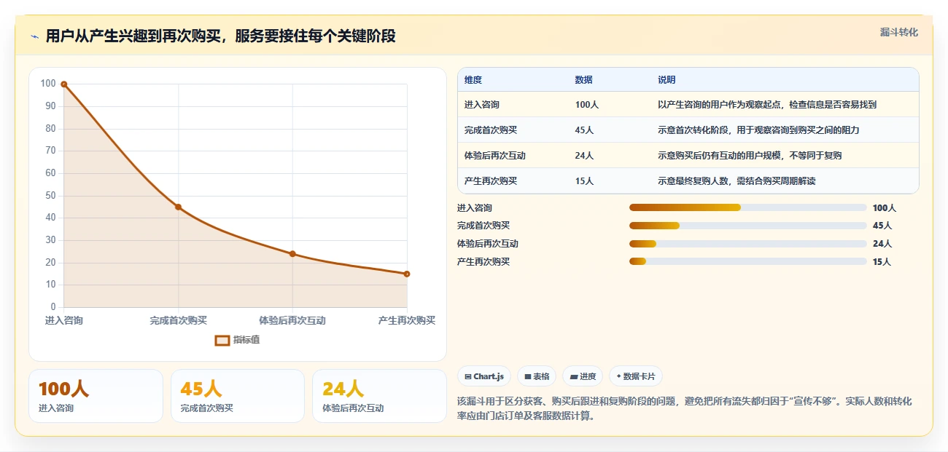Click the chart data point for 产生再次购买
This screenshot has height=452, width=948.
coord(407,274)
